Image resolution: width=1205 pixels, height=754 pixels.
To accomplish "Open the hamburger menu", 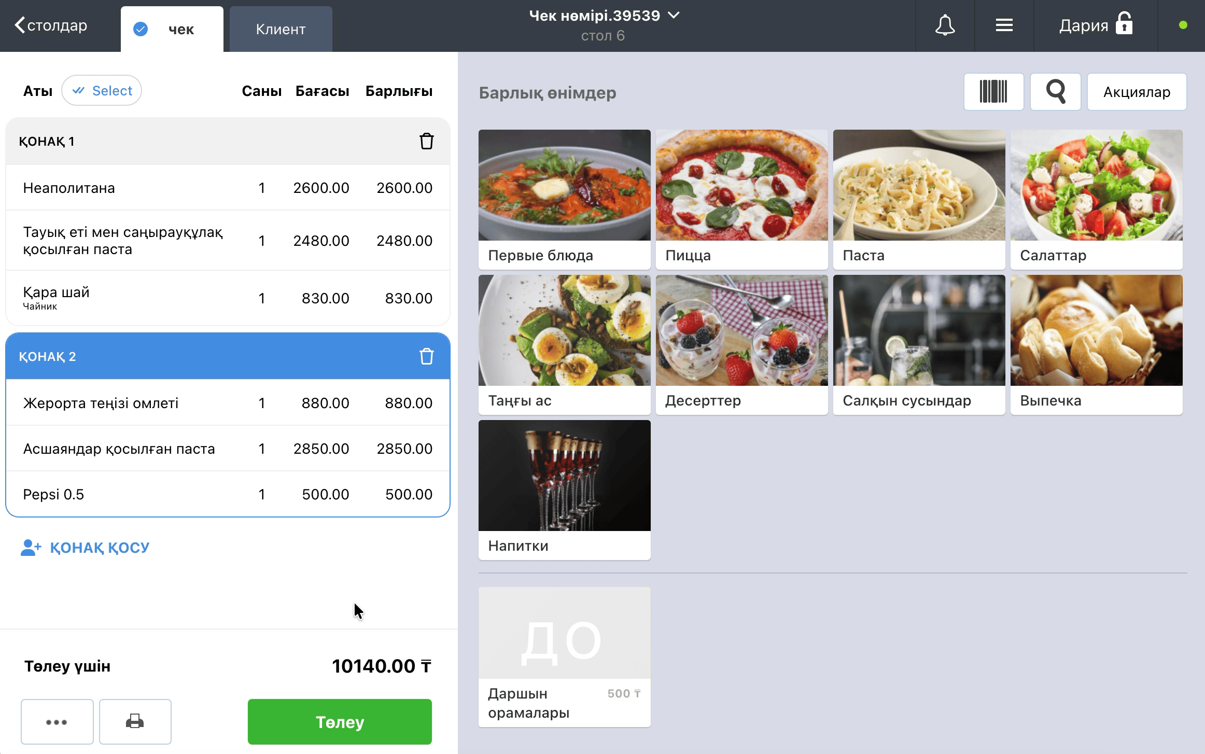I will [x=1004, y=25].
